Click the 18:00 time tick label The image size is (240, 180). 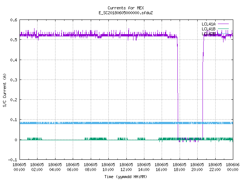179,169
